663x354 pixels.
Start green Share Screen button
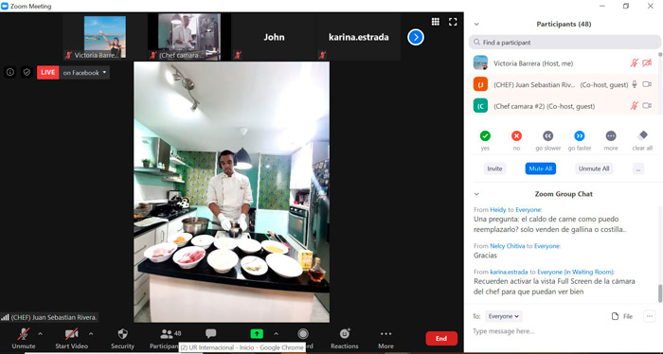[257, 334]
